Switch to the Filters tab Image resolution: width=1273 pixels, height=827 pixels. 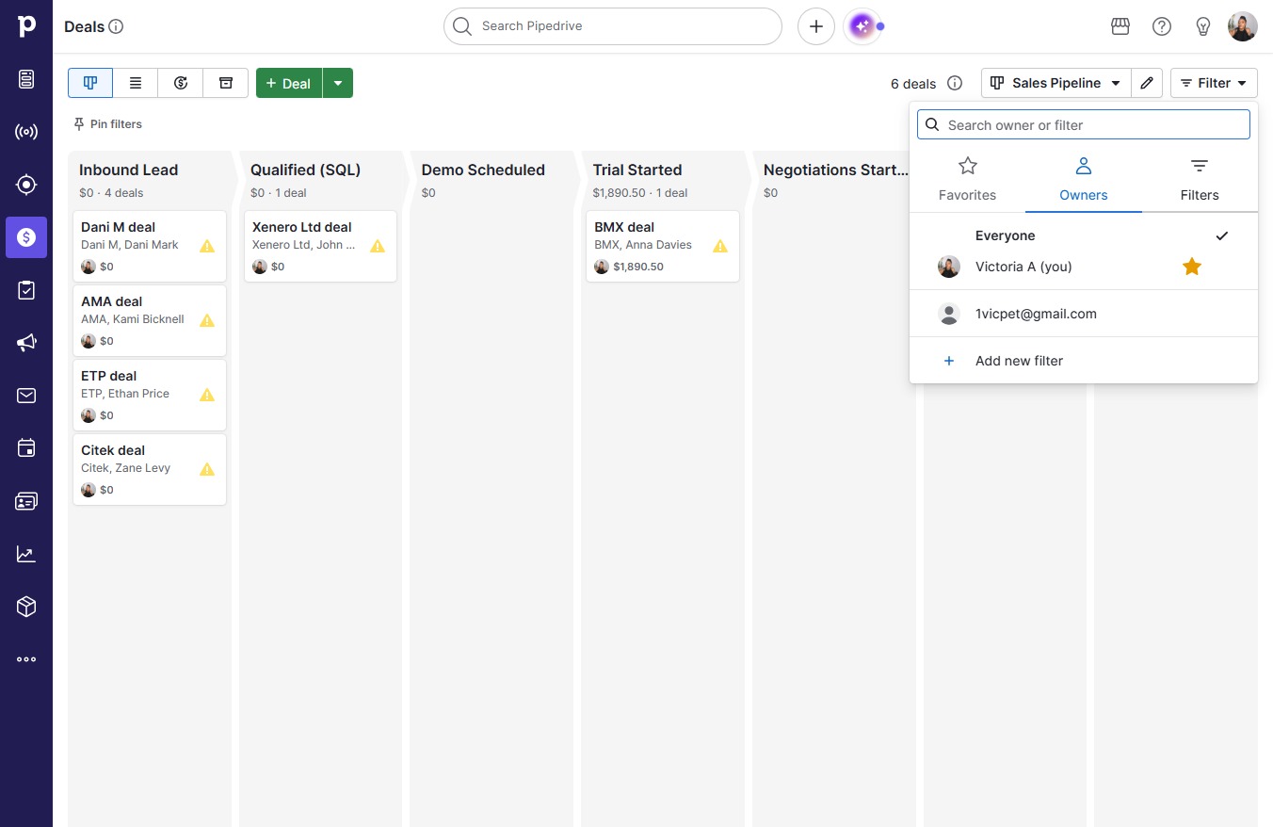tap(1200, 180)
